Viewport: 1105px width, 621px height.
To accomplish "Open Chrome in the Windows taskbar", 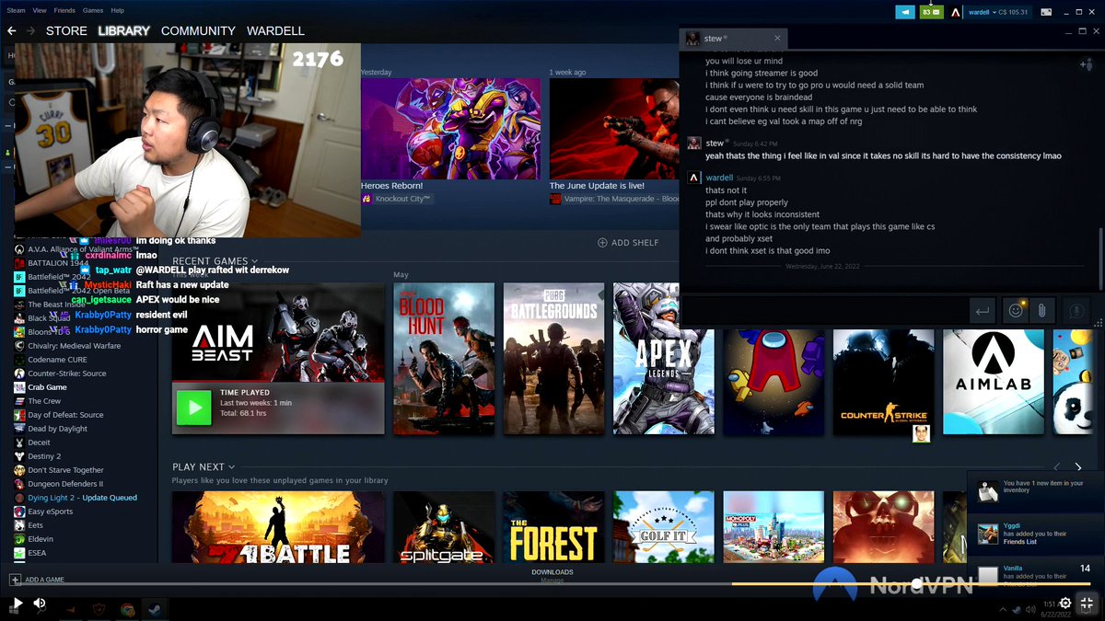I will pos(127,609).
